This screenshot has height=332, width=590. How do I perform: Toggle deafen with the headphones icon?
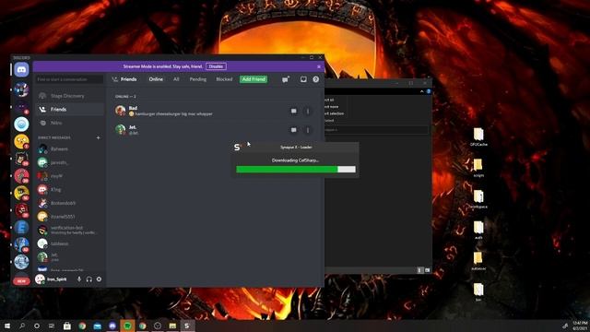point(89,279)
